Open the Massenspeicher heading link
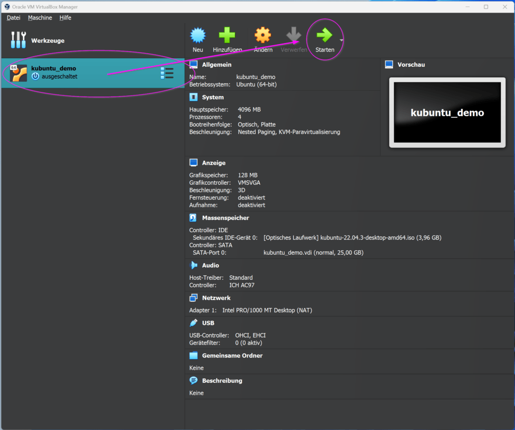 pyautogui.click(x=225, y=218)
